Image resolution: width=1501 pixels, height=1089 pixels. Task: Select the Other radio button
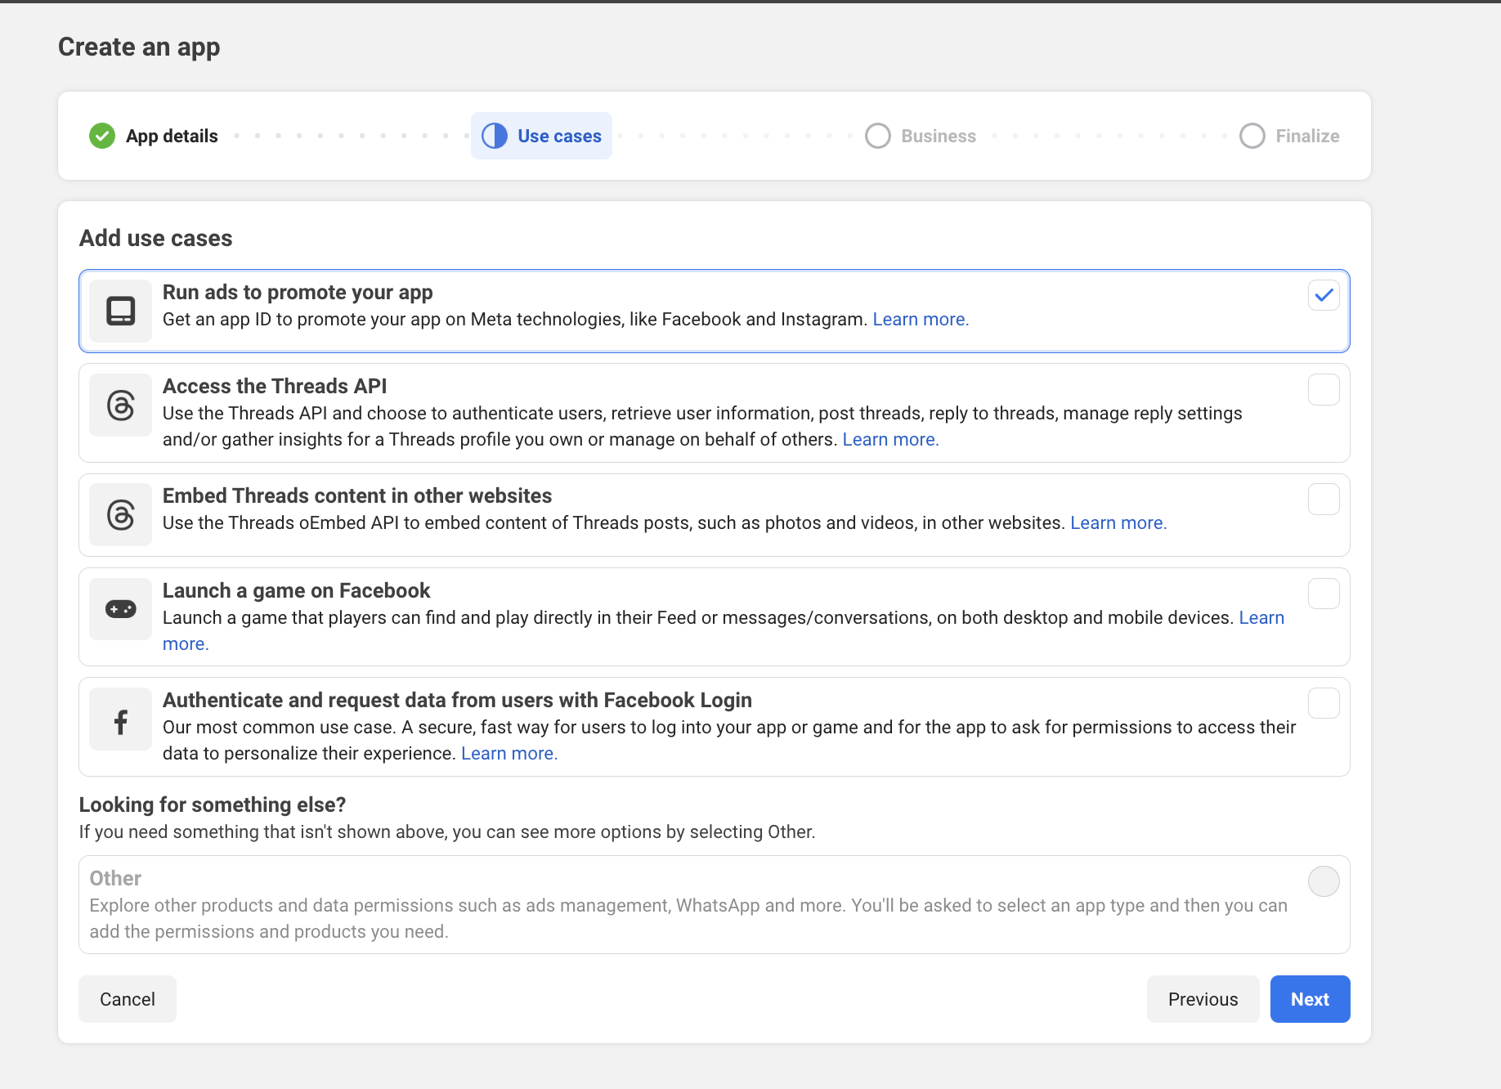1324,881
